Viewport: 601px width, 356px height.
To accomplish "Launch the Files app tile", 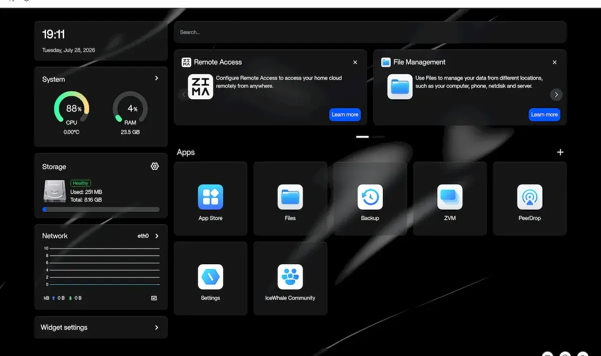I will coord(290,199).
